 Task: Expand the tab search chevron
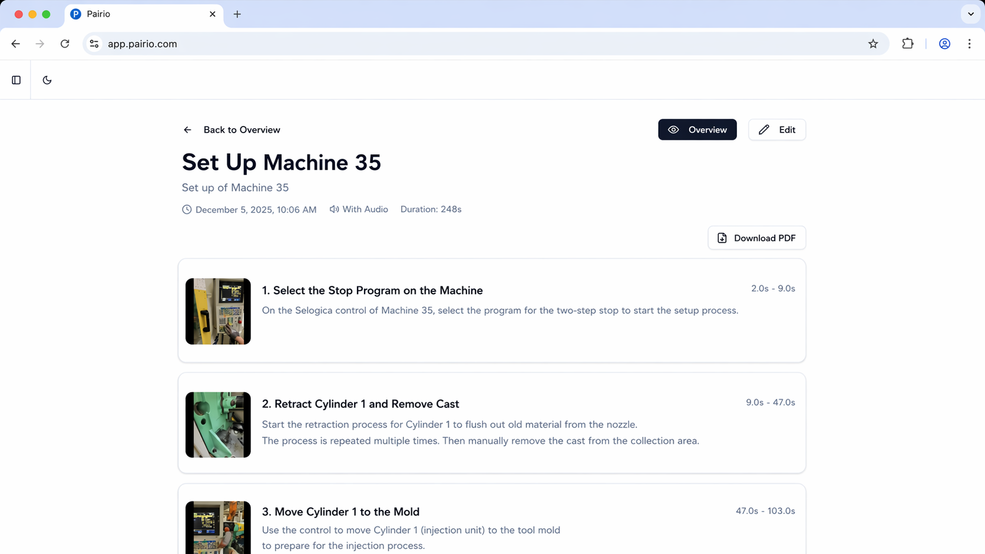coord(970,14)
